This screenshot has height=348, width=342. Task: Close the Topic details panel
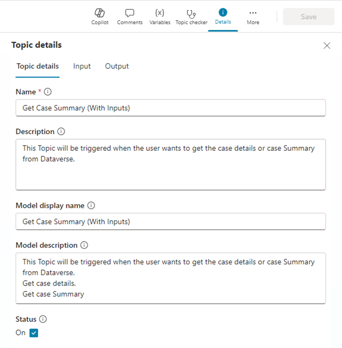pos(327,46)
